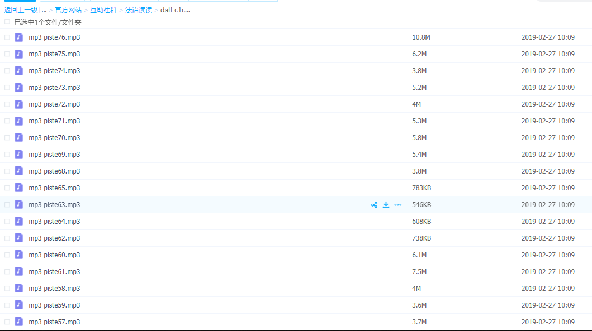Click the music file icon of piste70.mp3
The image size is (592, 331).
pos(19,138)
